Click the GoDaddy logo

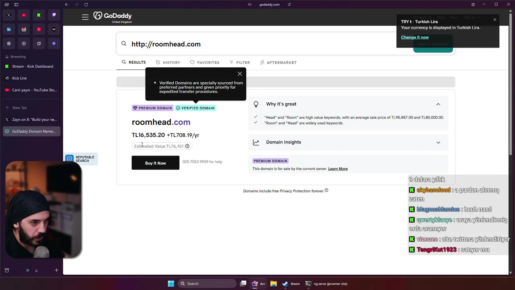113,17
